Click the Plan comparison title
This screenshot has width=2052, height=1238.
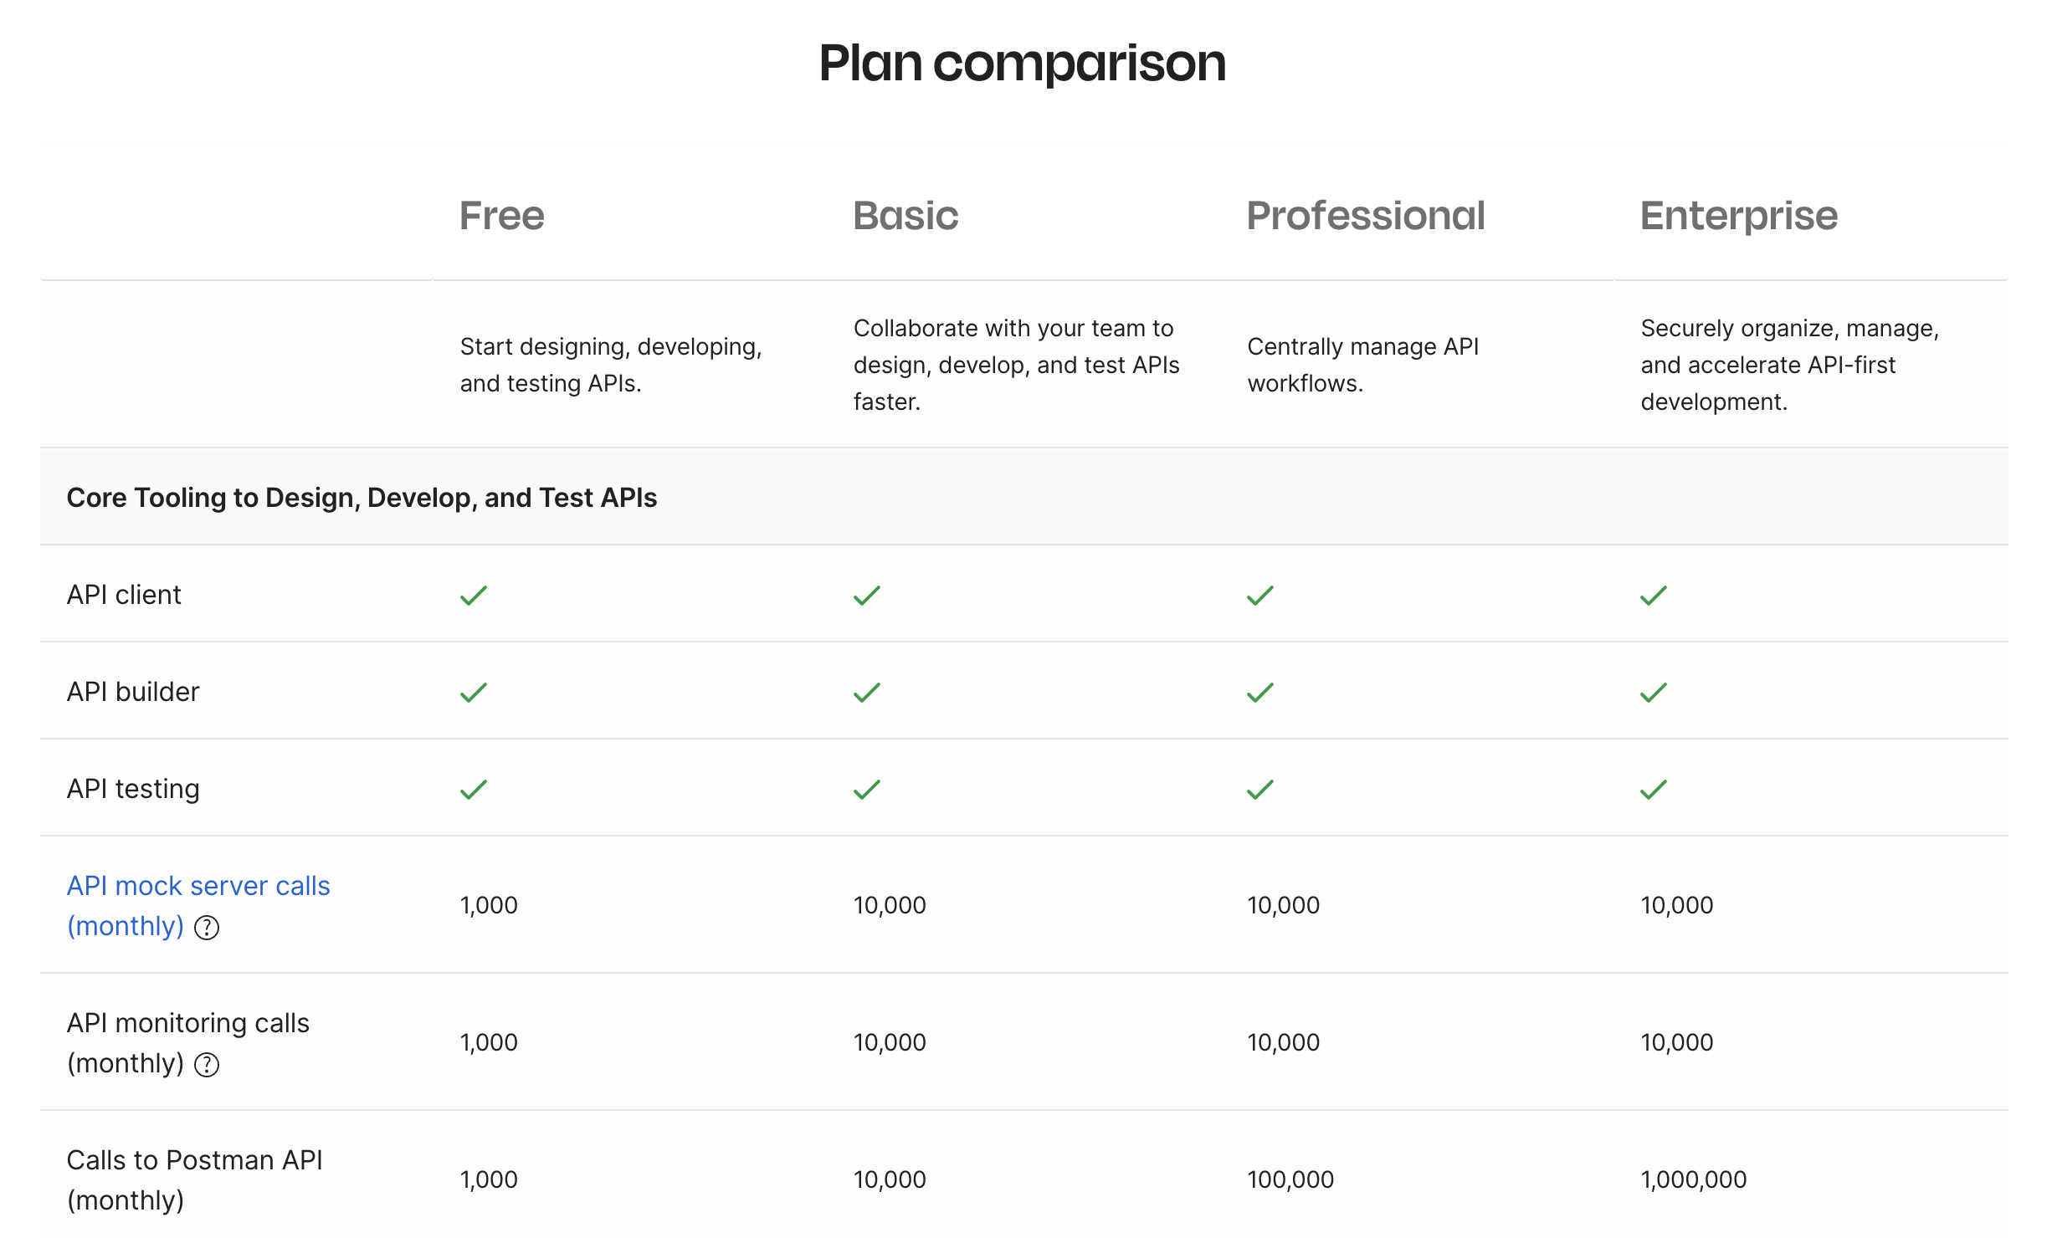click(1023, 63)
